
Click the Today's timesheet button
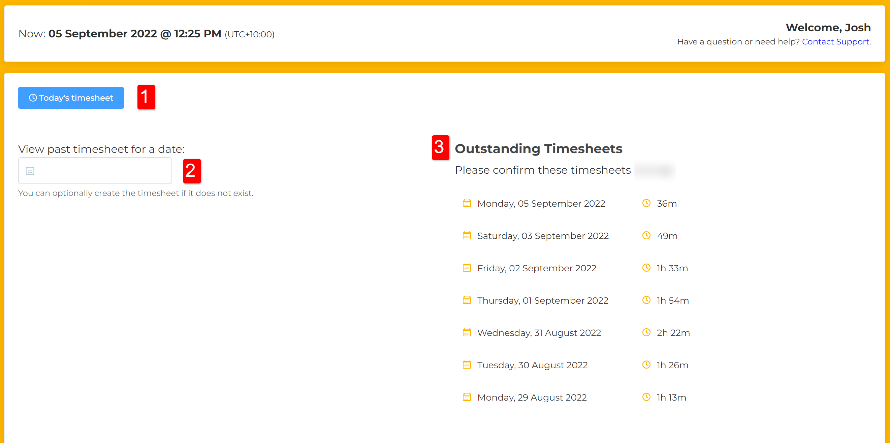tap(71, 98)
